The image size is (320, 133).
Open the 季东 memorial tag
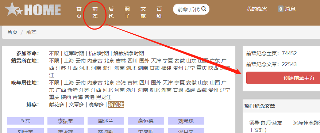(26, 121)
